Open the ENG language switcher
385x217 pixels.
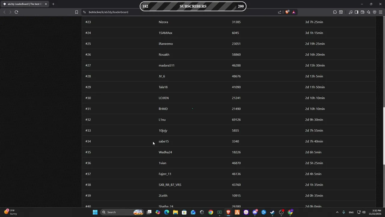pyautogui.click(x=351, y=212)
